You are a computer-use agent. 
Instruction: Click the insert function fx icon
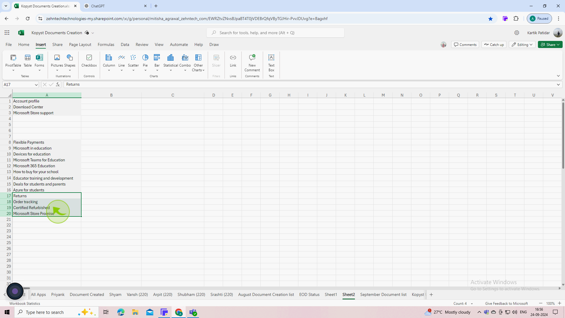[58, 85]
